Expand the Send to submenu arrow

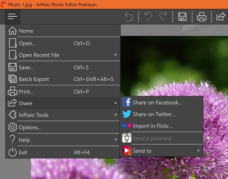point(198,150)
